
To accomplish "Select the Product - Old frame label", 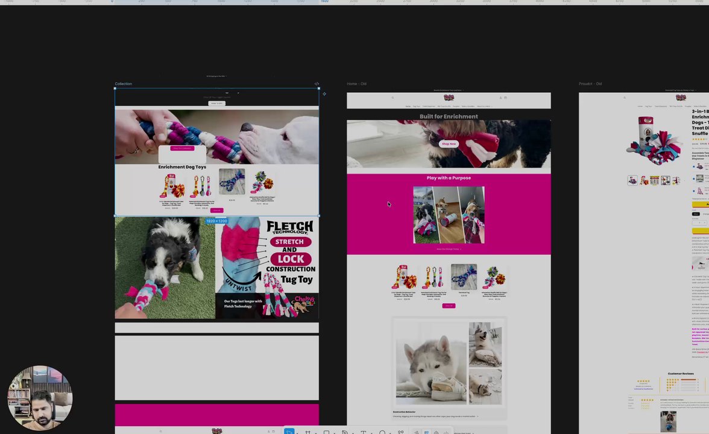I will click(590, 84).
